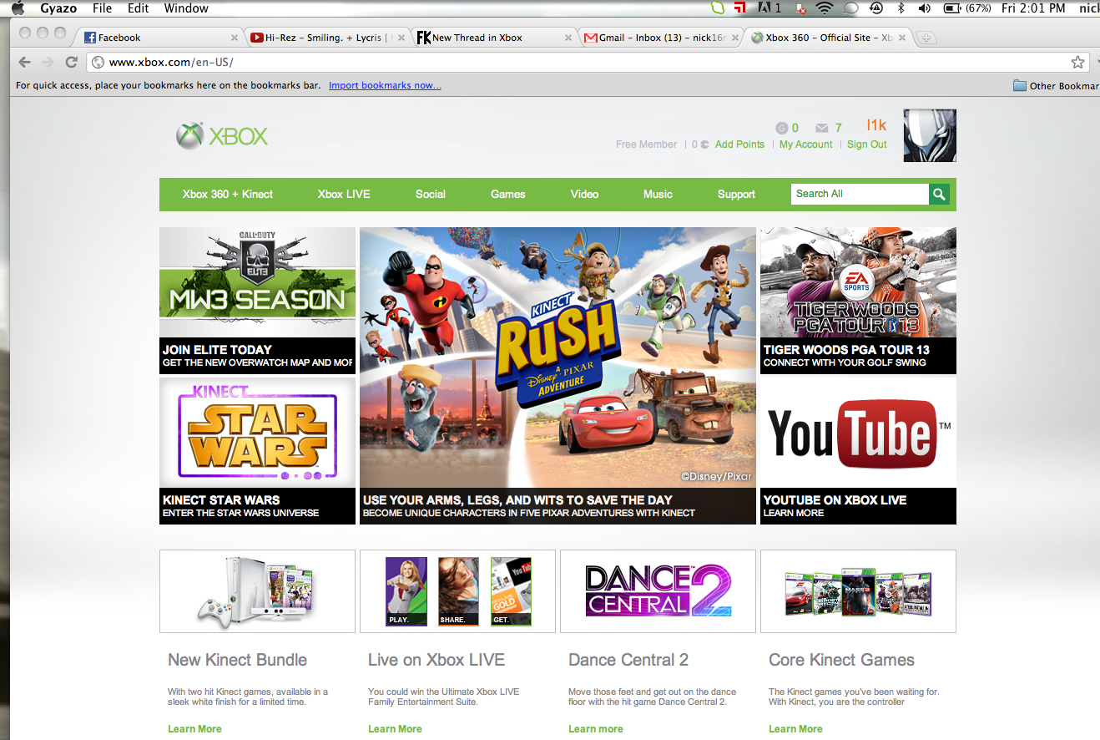
Task: Click the Gamerscore G icon
Action: 782,128
